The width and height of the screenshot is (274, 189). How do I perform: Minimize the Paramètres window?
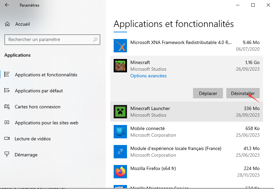click(238, 5)
